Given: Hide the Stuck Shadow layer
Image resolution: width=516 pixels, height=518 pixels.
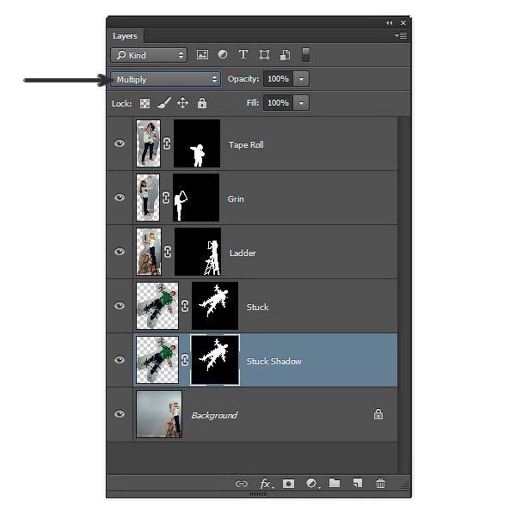Looking at the screenshot, I should 120,360.
